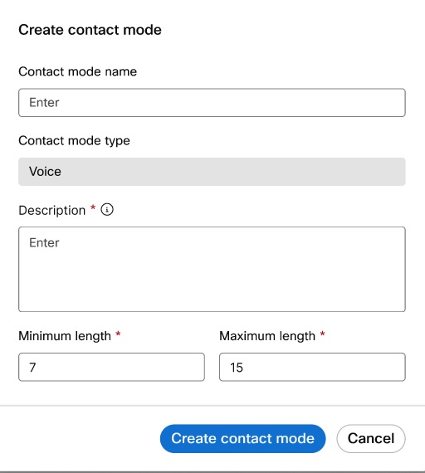This screenshot has height=473, width=425.
Task: Click the dark backdrop strip below the dialog
Action: (x=212, y=472)
